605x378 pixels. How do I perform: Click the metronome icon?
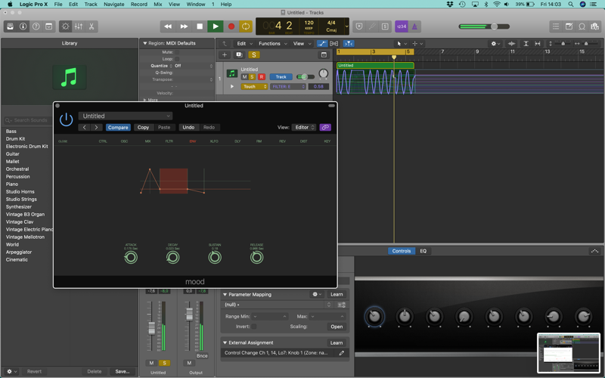pos(414,26)
